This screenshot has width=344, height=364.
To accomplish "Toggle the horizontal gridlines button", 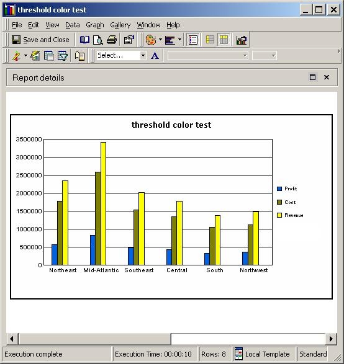I will tap(210, 40).
